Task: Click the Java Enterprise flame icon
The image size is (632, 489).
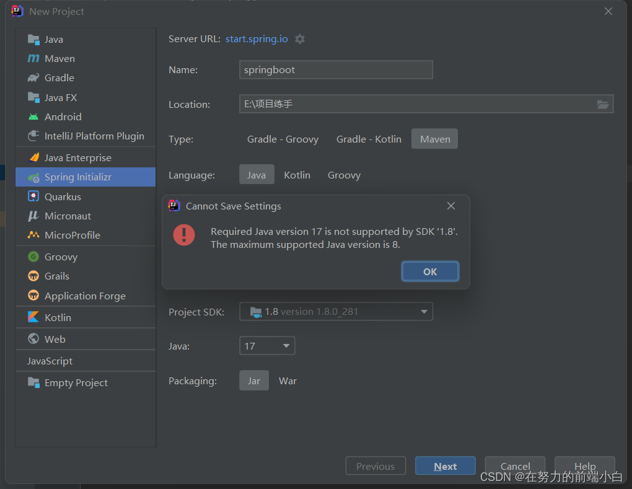Action: pos(34,157)
